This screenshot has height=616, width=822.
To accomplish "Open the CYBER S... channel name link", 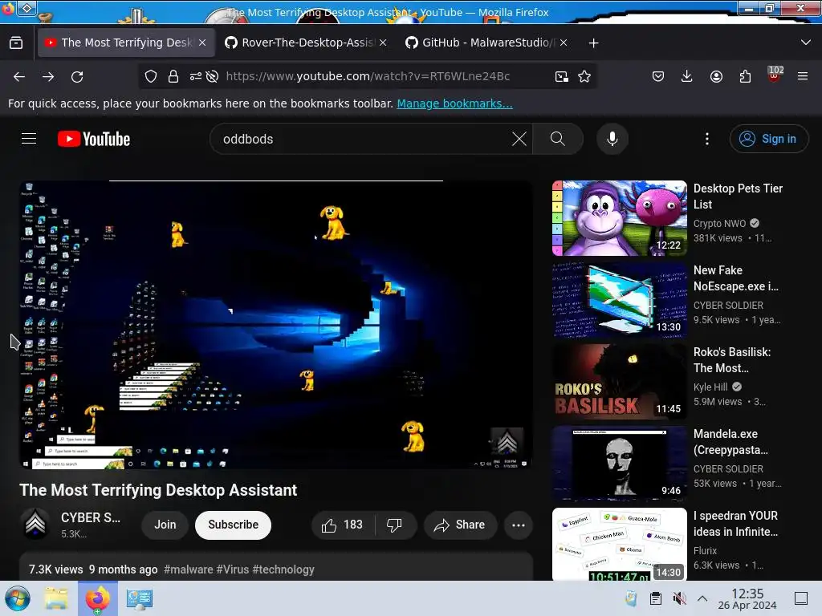I will click(91, 517).
